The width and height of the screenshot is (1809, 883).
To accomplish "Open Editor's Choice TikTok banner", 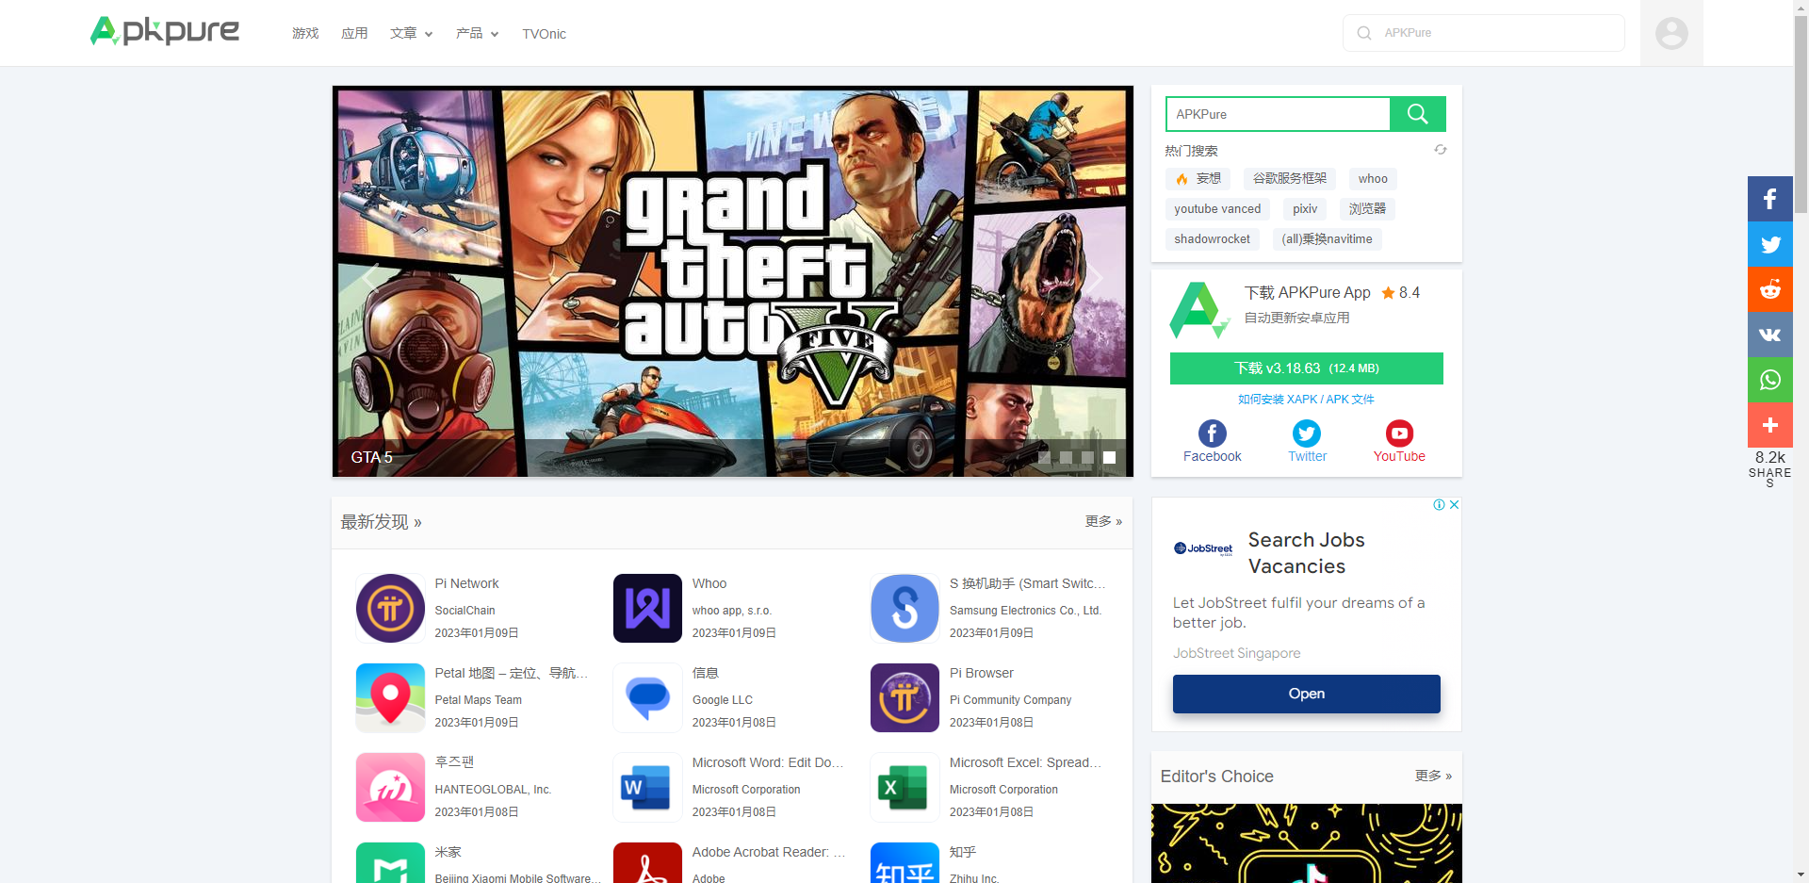I will [x=1307, y=843].
